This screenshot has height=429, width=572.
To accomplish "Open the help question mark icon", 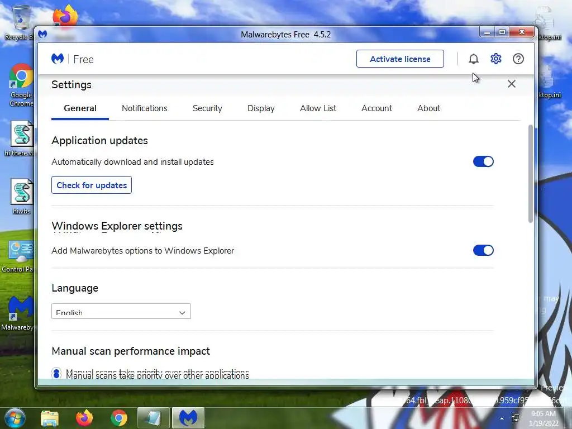I will pos(518,59).
